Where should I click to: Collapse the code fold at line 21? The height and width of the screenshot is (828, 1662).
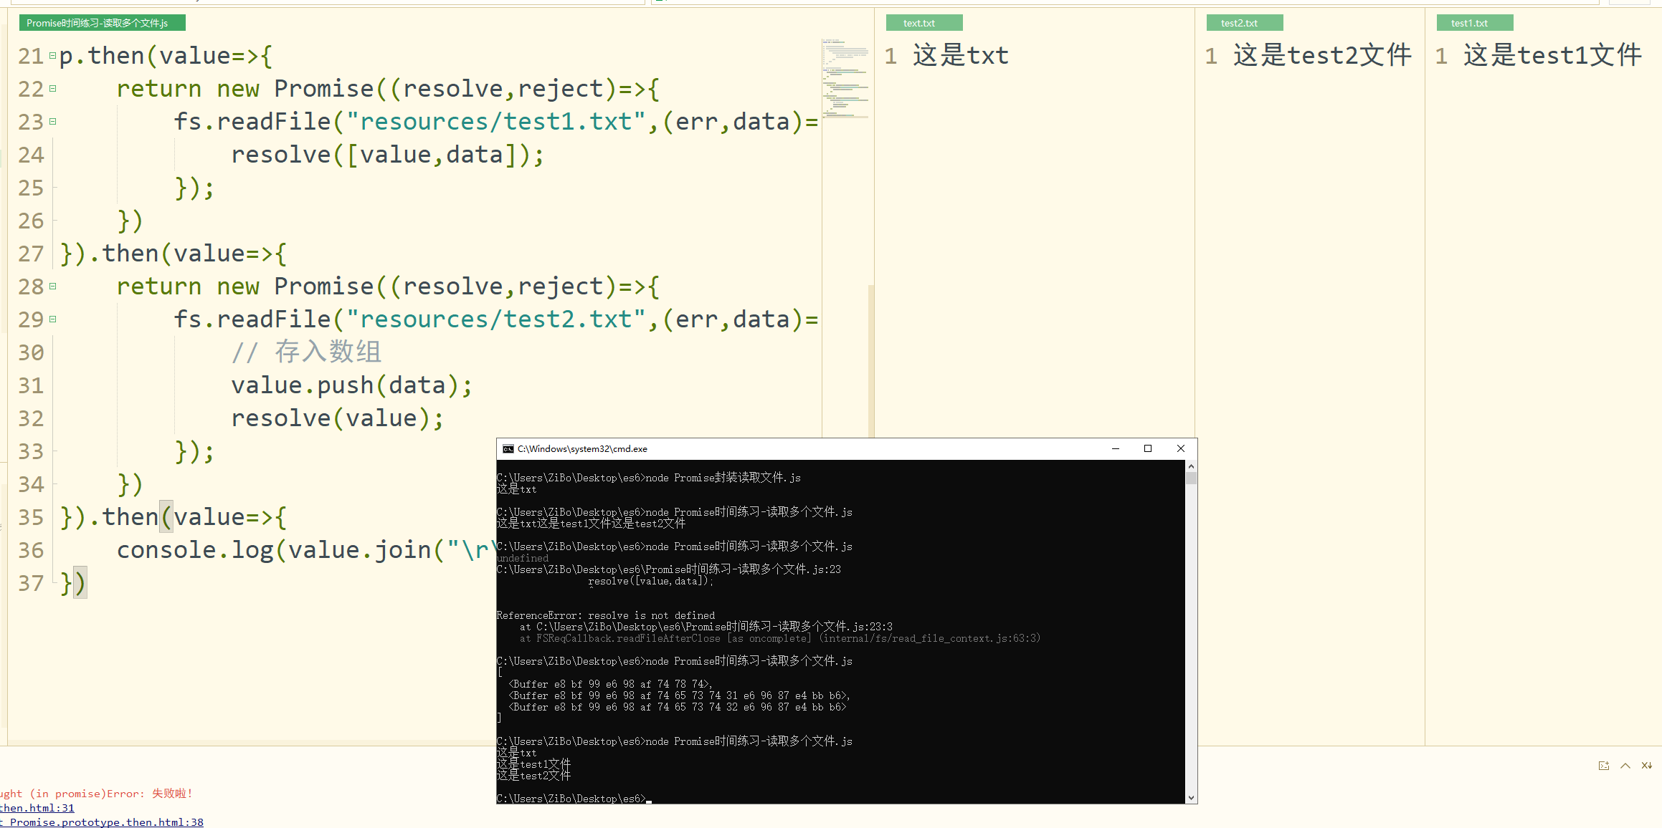point(52,56)
